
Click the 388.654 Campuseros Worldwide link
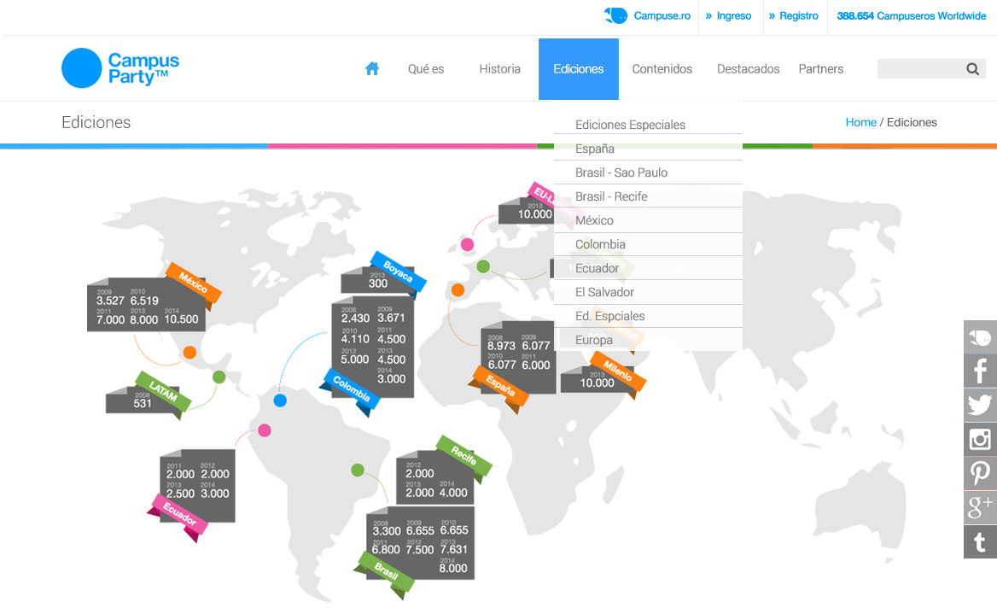pos(911,16)
